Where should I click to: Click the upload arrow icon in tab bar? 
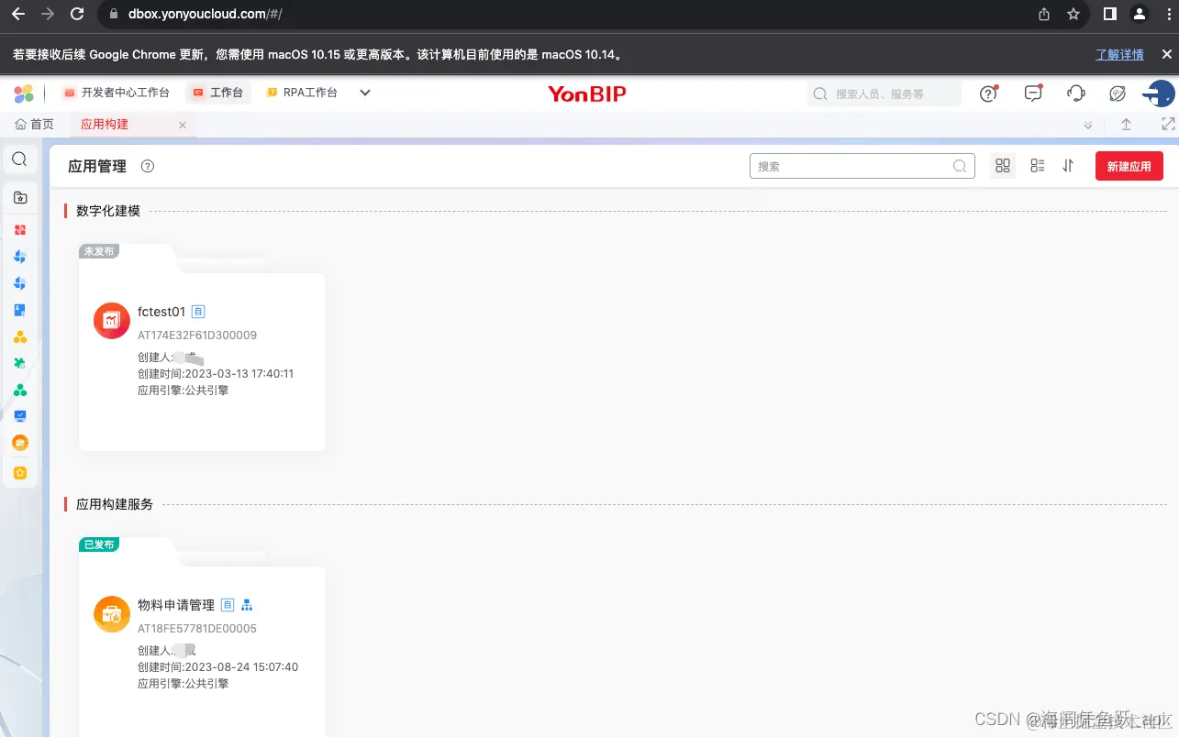[x=1126, y=125]
